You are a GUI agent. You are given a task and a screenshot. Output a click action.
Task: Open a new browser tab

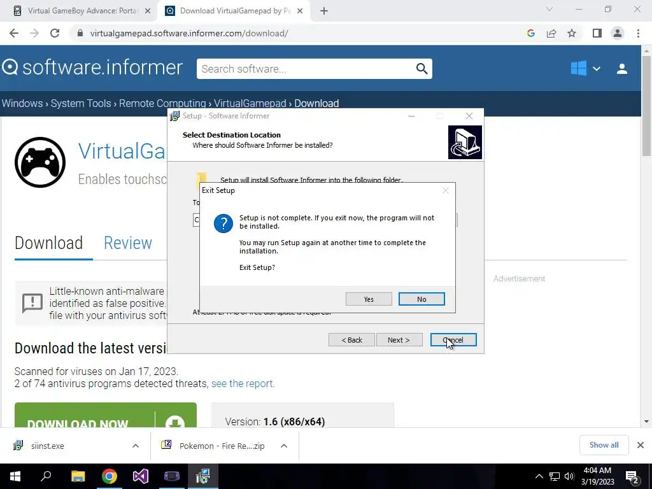coord(324,11)
